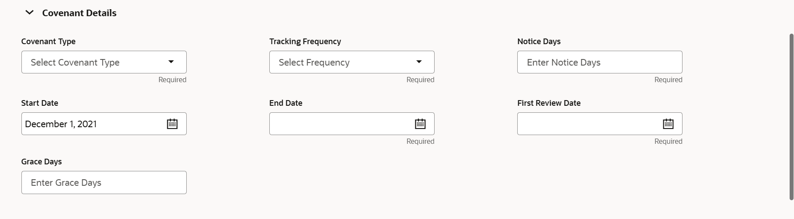Viewport: 794px width, 219px height.
Task: Click the End Date field label
Action: (x=286, y=103)
